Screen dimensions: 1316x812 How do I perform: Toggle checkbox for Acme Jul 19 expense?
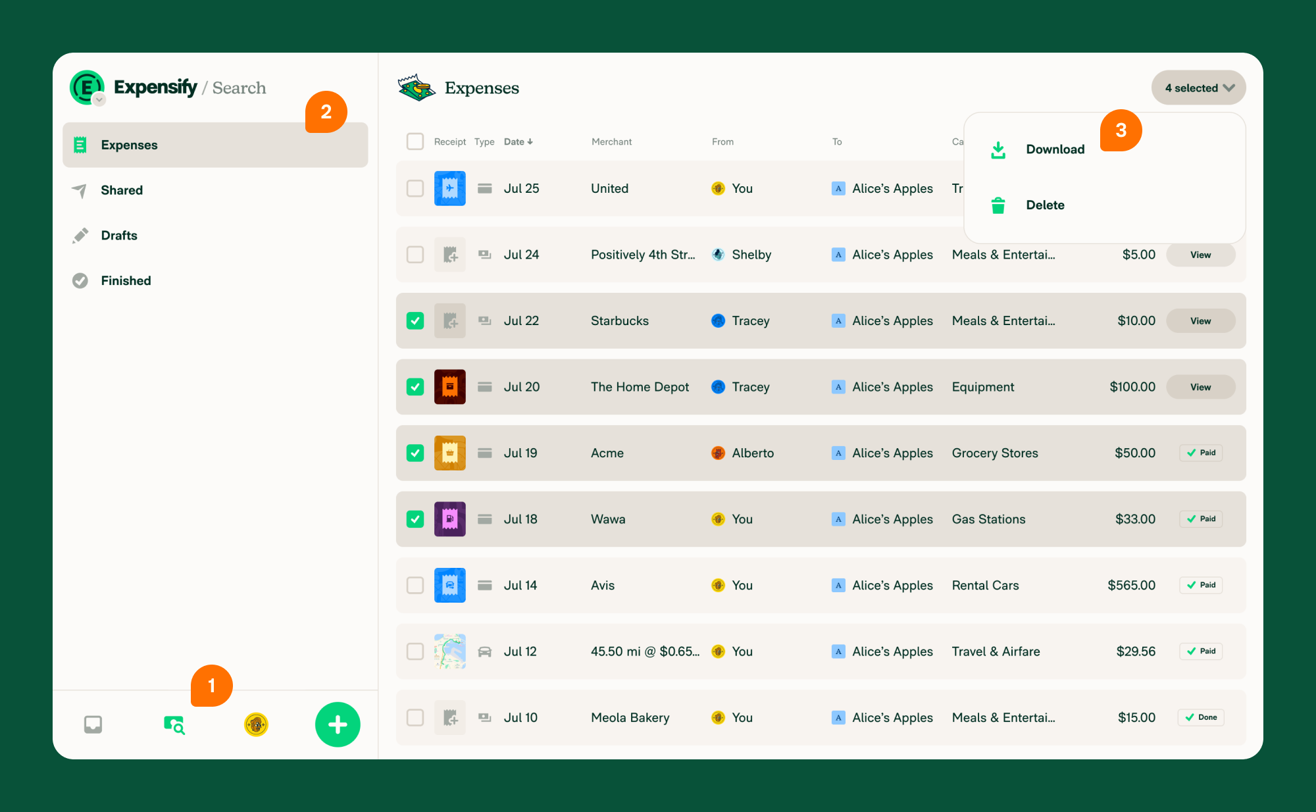[415, 453]
